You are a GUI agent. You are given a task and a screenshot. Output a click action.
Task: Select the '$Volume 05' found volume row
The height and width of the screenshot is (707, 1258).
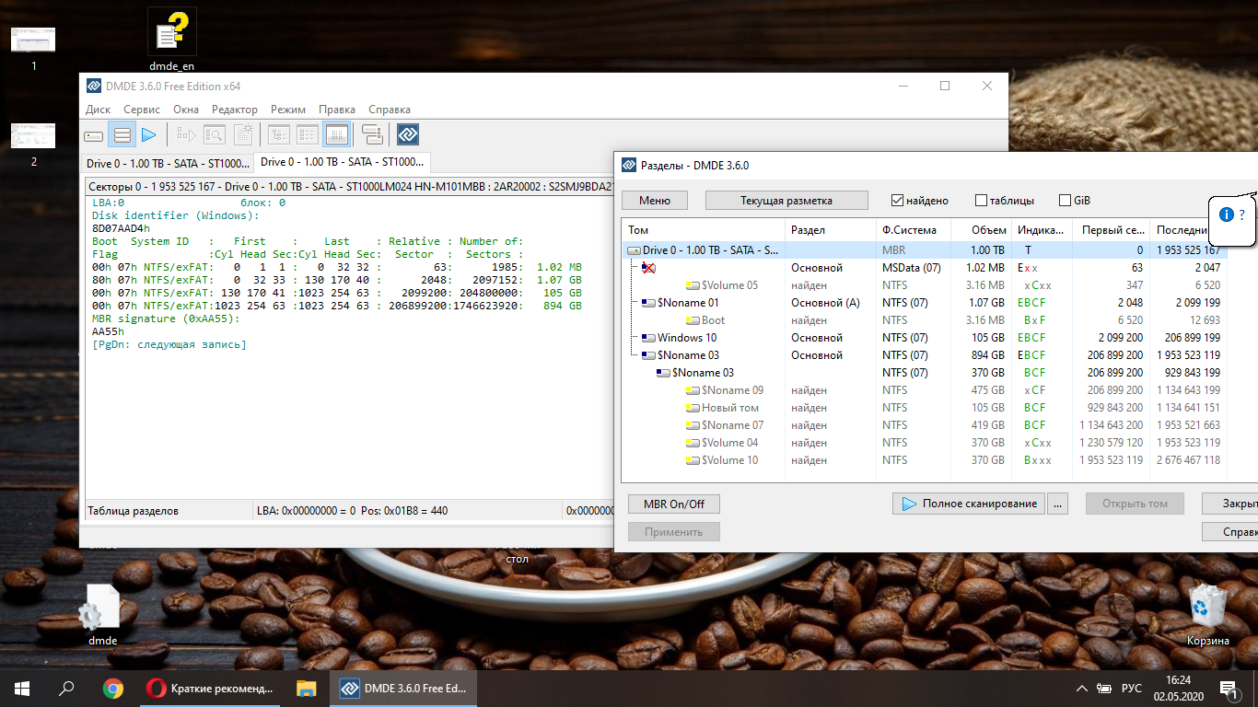click(925, 285)
